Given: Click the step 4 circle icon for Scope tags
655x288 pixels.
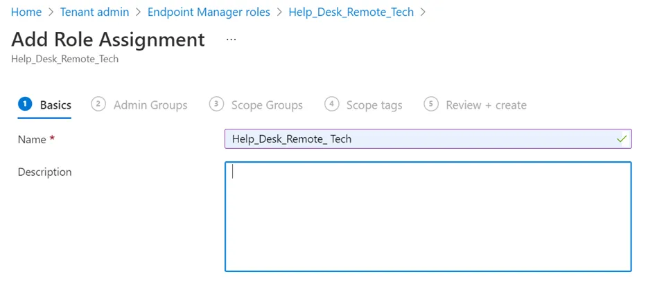Looking at the screenshot, I should coord(331,104).
